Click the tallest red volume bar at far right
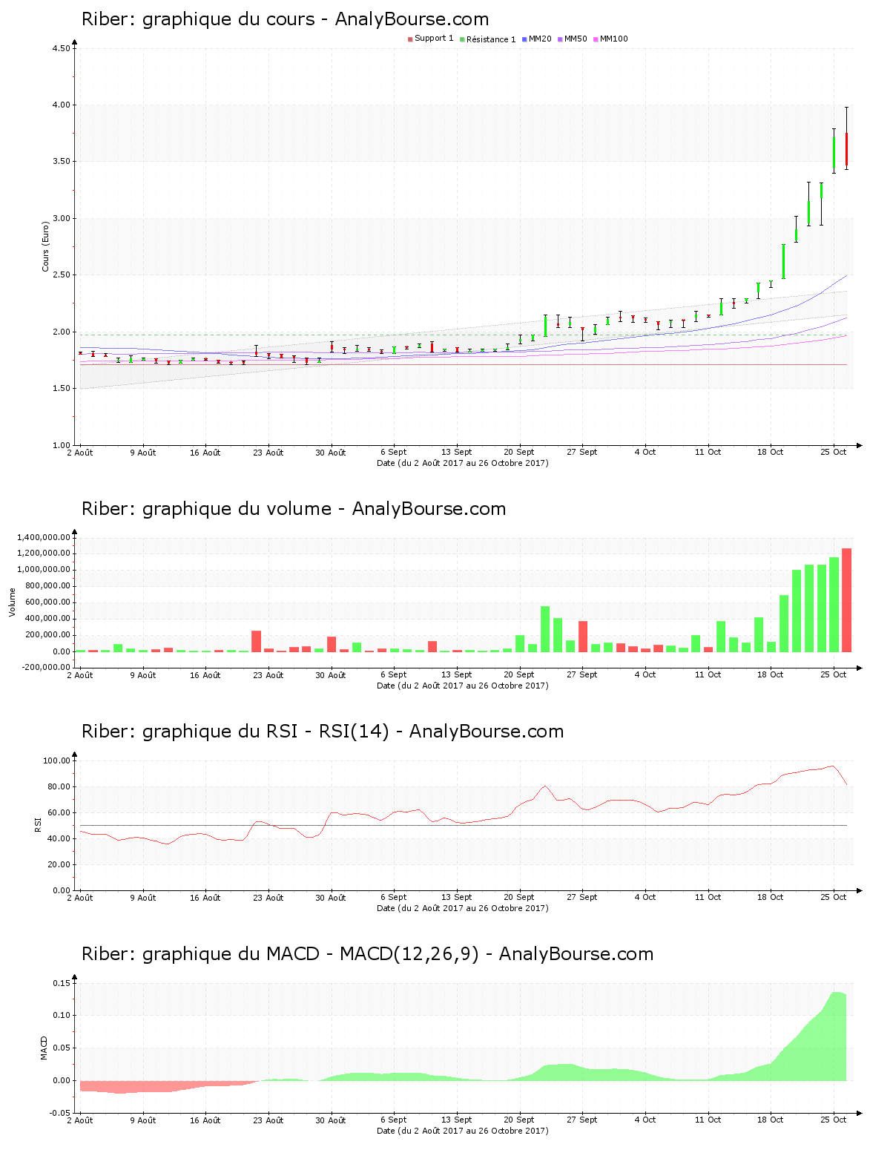890x1150 pixels. pos(846,600)
